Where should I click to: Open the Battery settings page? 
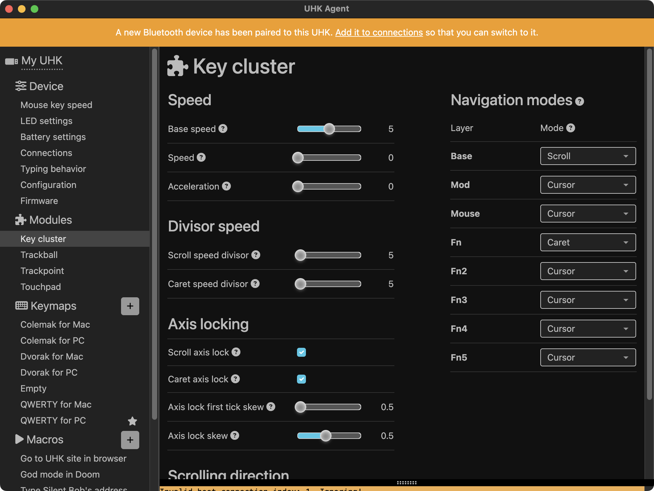click(x=53, y=137)
